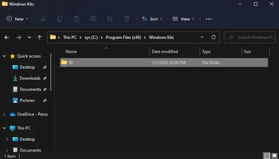Open recent locations chevron
Image resolution: width=279 pixels, height=159 pixels.
[x=29, y=37]
